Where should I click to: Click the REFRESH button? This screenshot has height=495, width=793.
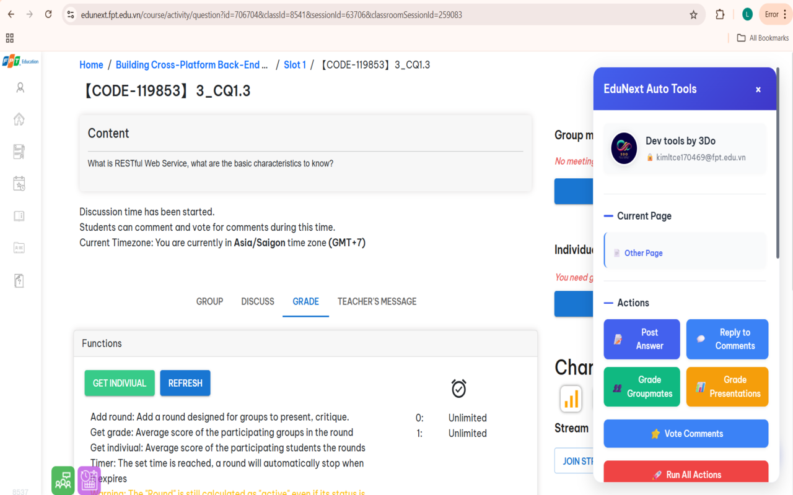click(x=185, y=383)
